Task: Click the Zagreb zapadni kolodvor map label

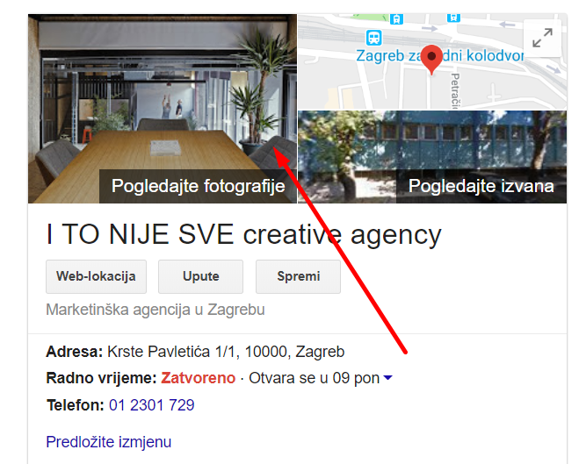Action: click(x=440, y=55)
